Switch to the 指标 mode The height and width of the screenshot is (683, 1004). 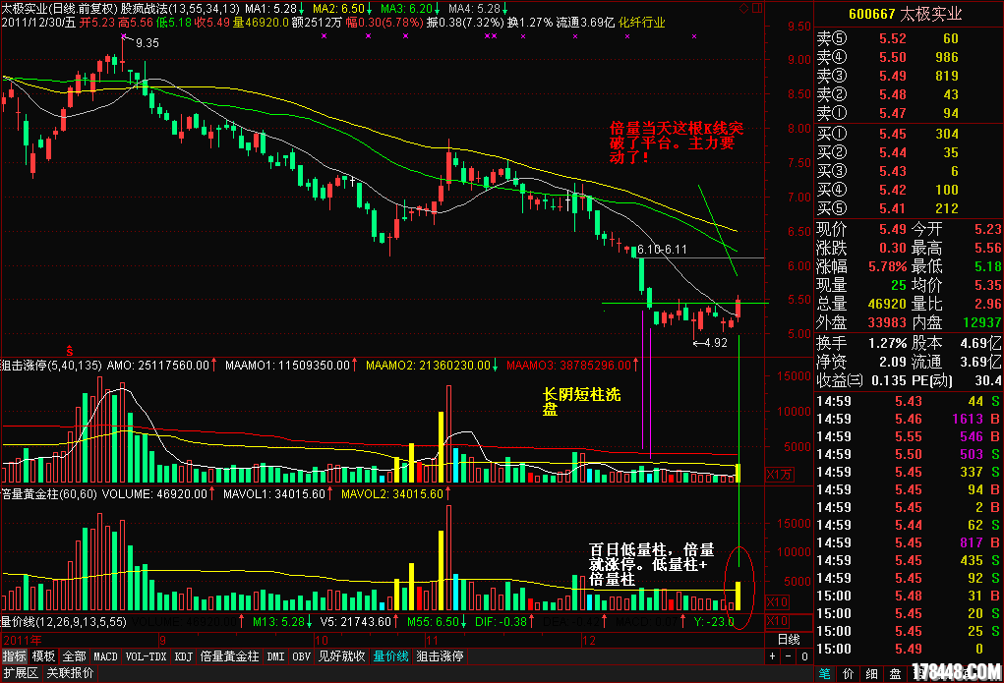click(x=15, y=655)
